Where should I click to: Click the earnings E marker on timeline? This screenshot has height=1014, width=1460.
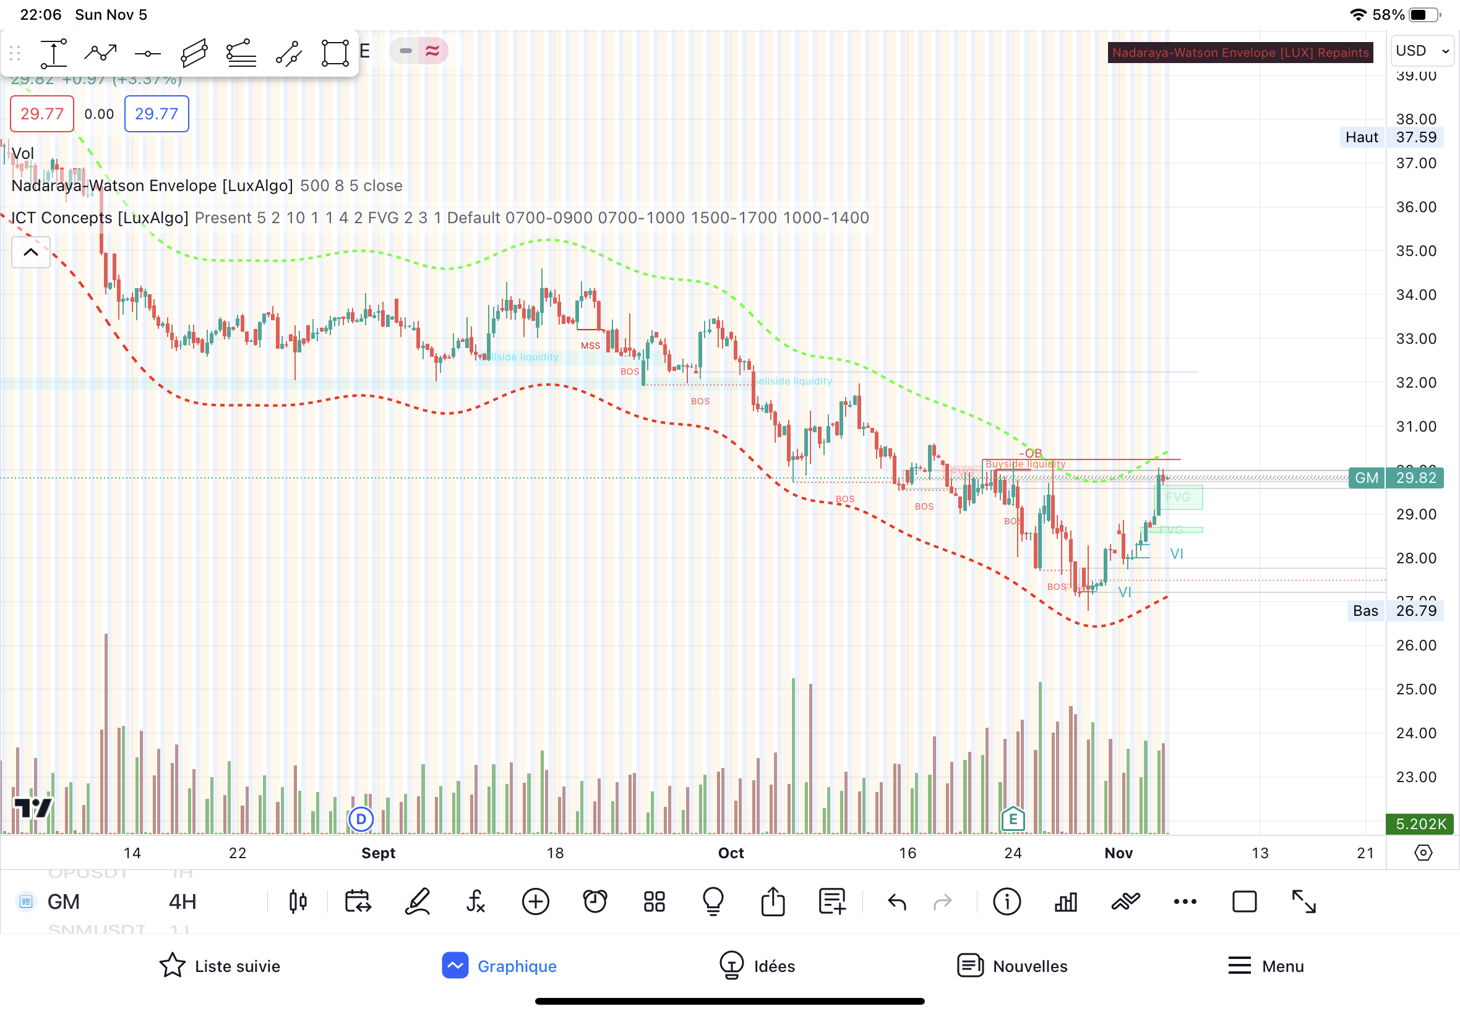click(x=1013, y=819)
